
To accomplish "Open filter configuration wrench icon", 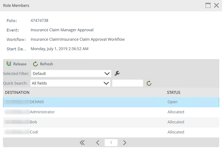I will (117, 73).
